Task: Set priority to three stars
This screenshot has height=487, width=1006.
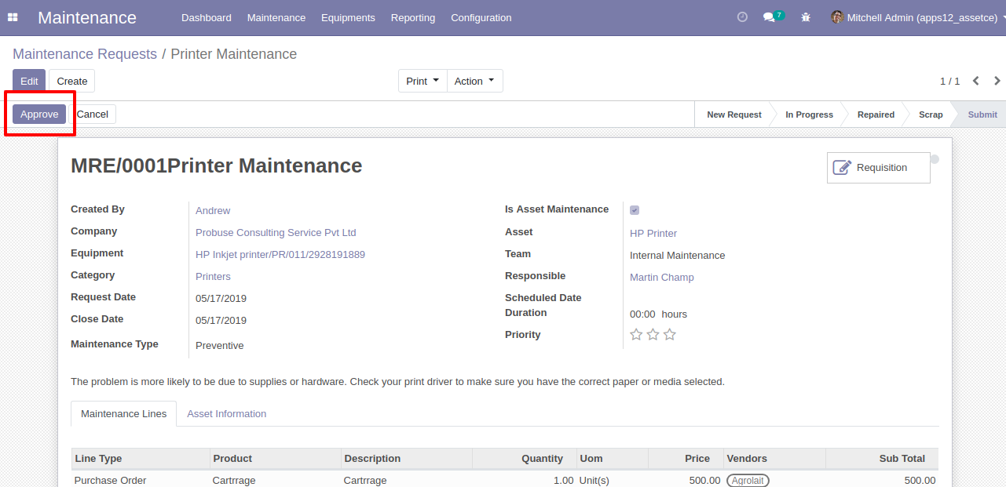Action: pos(669,335)
